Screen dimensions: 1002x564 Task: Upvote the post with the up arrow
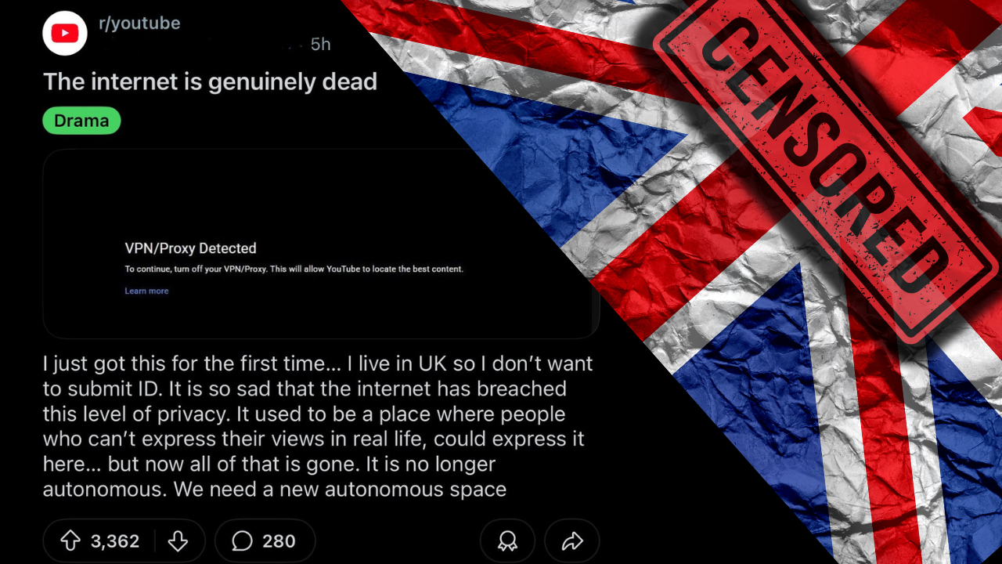coord(70,541)
